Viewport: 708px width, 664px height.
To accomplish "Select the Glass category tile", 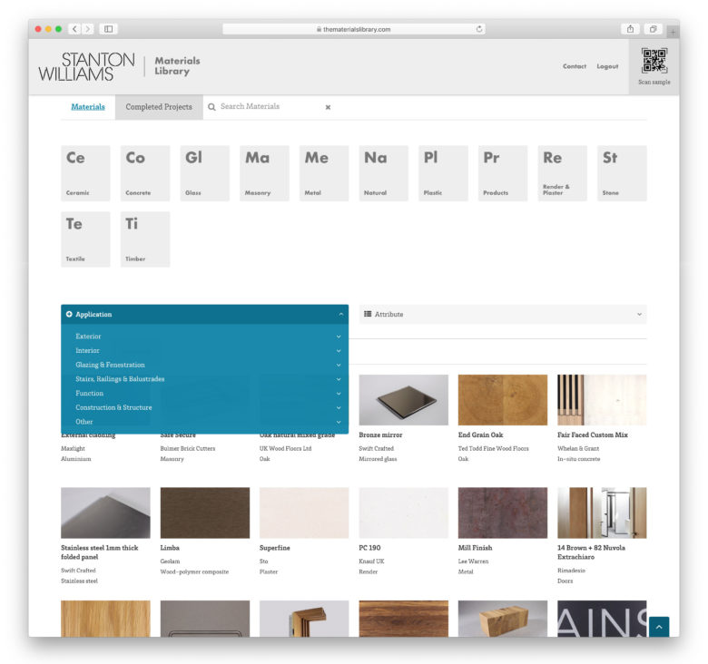I will [204, 173].
